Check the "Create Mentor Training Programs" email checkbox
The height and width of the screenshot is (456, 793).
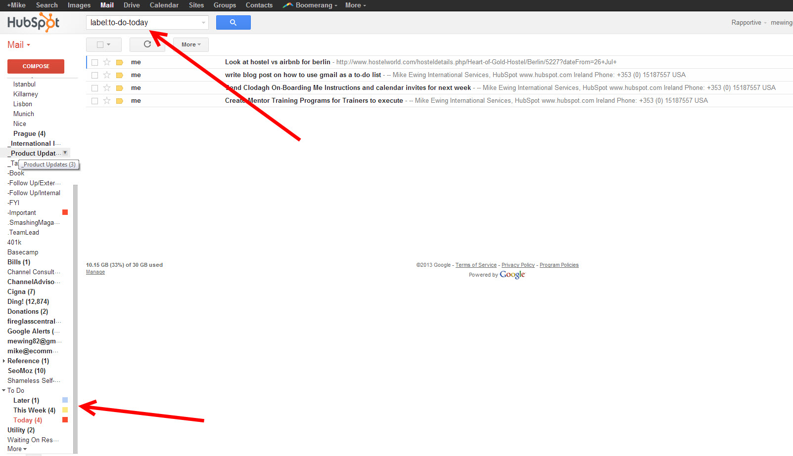tap(94, 100)
